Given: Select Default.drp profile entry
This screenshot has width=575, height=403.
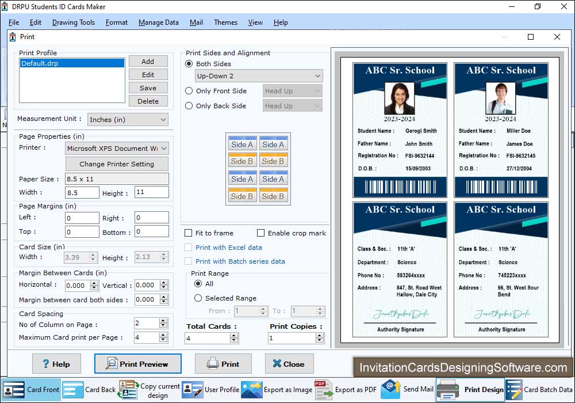Looking at the screenshot, I should [72, 63].
